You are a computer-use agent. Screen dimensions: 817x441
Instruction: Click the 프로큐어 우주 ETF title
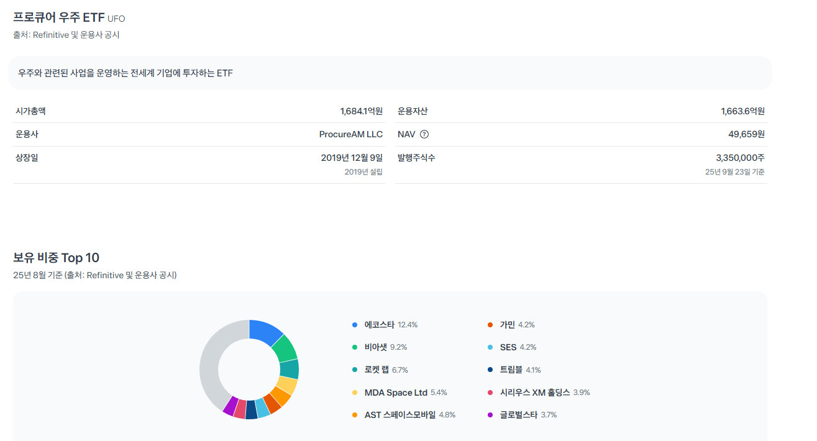[x=59, y=17]
